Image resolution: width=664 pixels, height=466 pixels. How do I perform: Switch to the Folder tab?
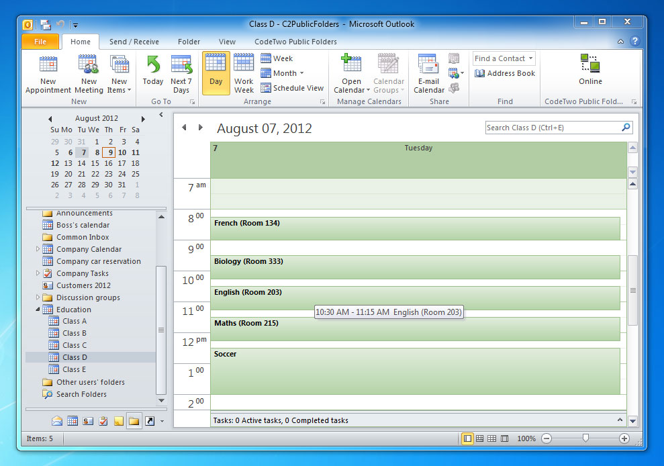point(189,42)
